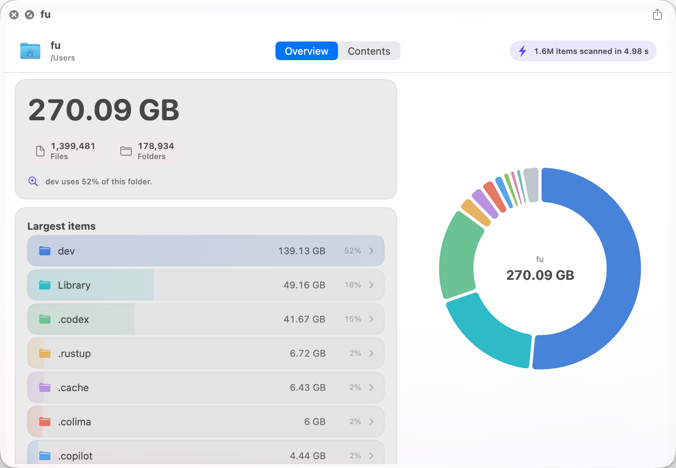Expand the .cache row chevron
This screenshot has height=468, width=676.
click(371, 387)
